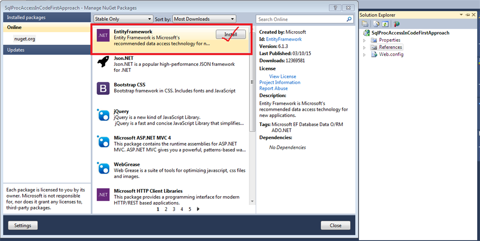Click the References folder icon in Solution Explorer
480x241 pixels.
coord(374,47)
